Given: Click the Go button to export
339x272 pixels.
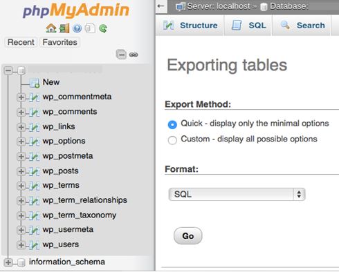Looking at the screenshot, I should [x=187, y=236].
